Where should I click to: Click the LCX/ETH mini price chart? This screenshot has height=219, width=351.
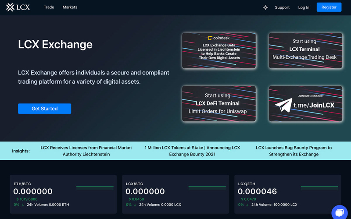click(319, 188)
